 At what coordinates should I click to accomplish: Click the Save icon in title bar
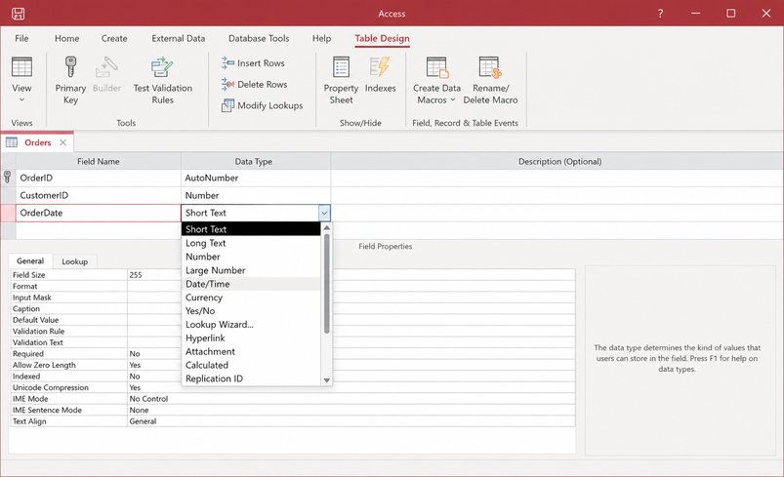click(18, 14)
